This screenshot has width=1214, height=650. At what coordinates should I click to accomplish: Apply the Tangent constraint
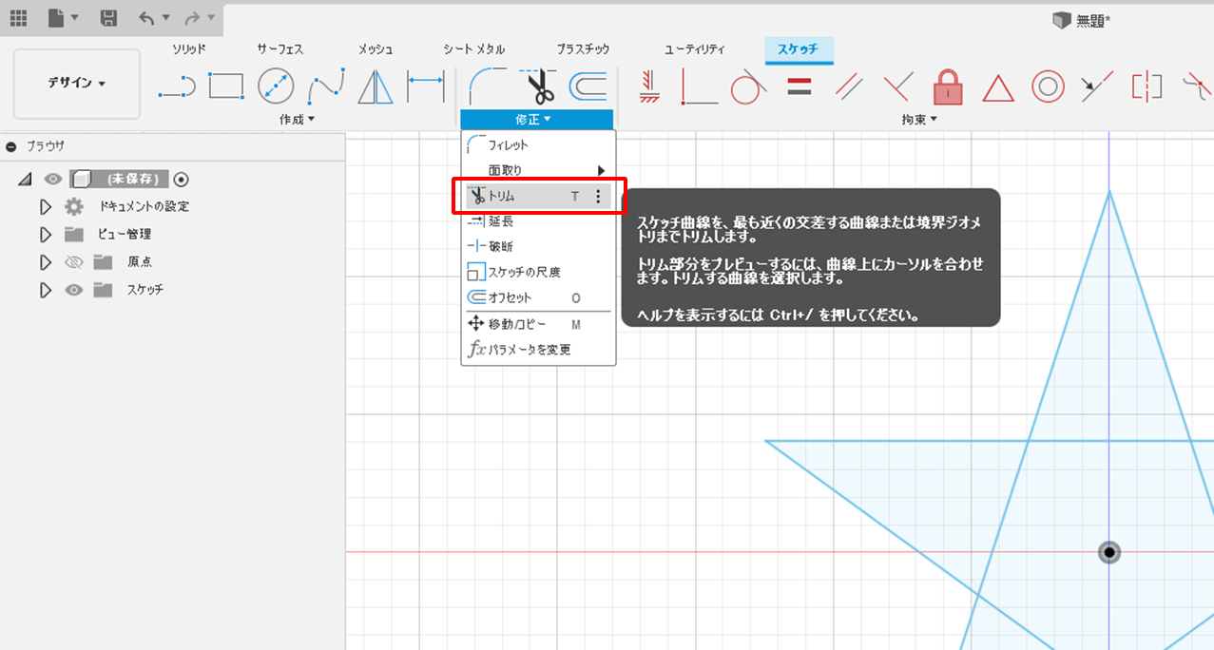coord(749,86)
